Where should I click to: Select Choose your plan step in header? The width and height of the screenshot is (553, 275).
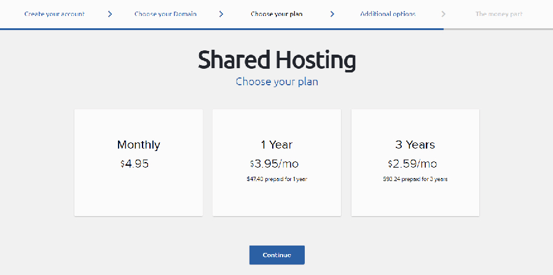pos(276,14)
